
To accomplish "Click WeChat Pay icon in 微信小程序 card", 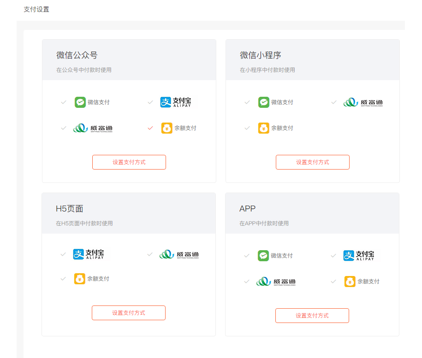I will (x=264, y=102).
